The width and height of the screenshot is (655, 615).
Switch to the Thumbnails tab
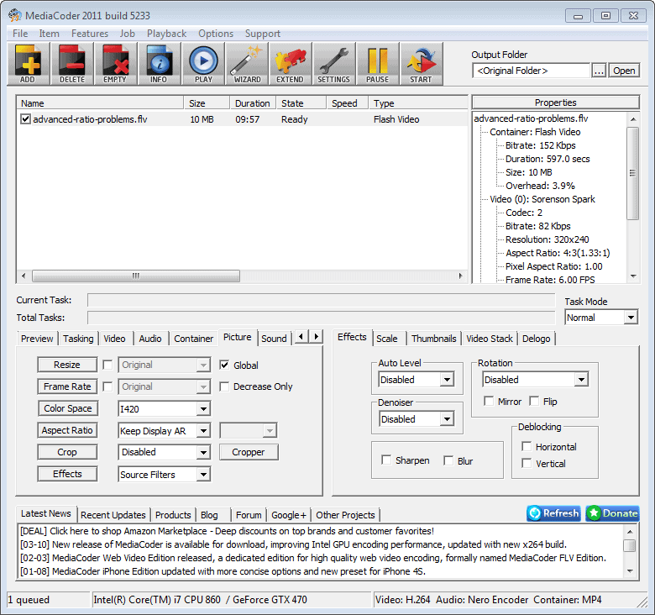(x=433, y=339)
